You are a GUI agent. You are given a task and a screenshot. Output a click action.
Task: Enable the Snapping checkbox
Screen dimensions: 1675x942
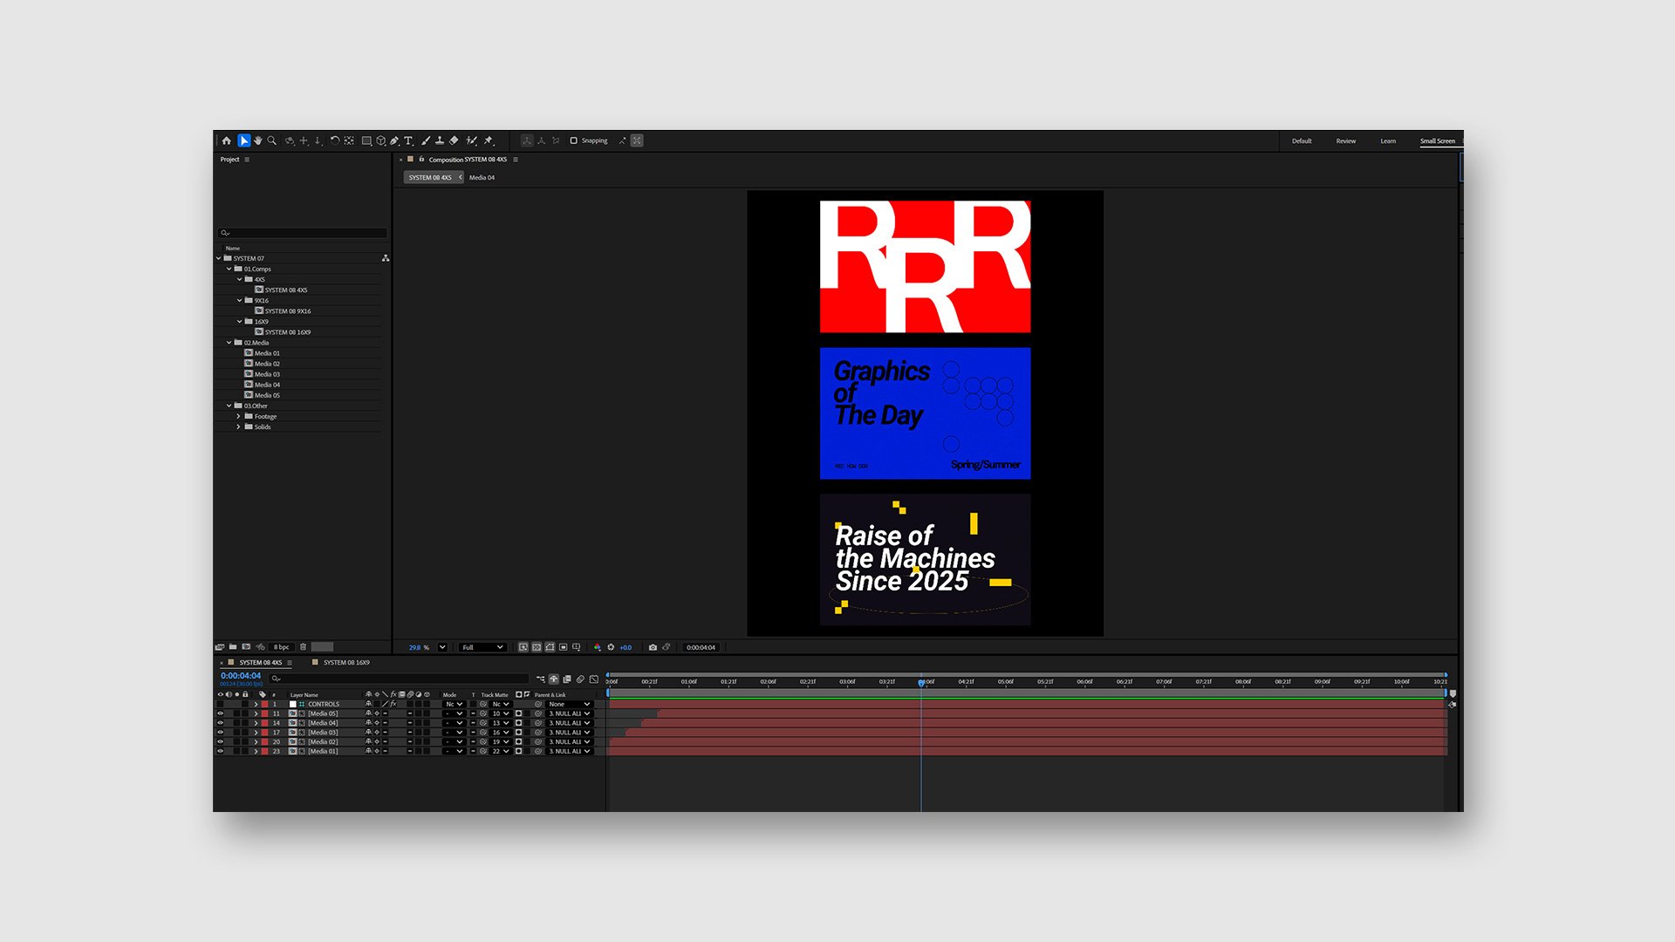574,140
